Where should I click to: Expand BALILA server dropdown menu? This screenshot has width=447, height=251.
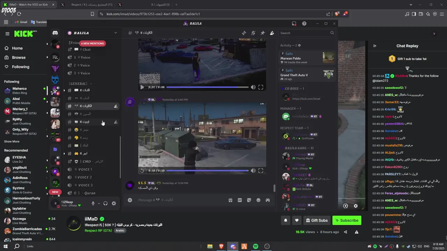[x=116, y=33]
